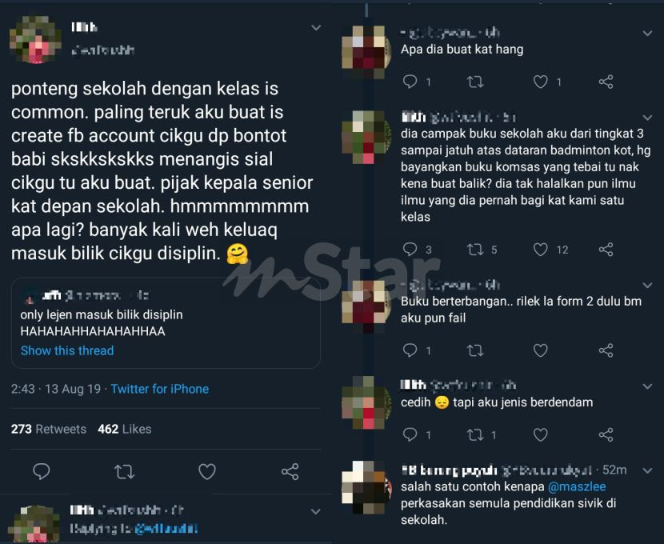Viewport: 664px width, 544px height.
Task: Retweet the 'cedih tapi aku jenis berdendam' tweet
Action: click(475, 434)
